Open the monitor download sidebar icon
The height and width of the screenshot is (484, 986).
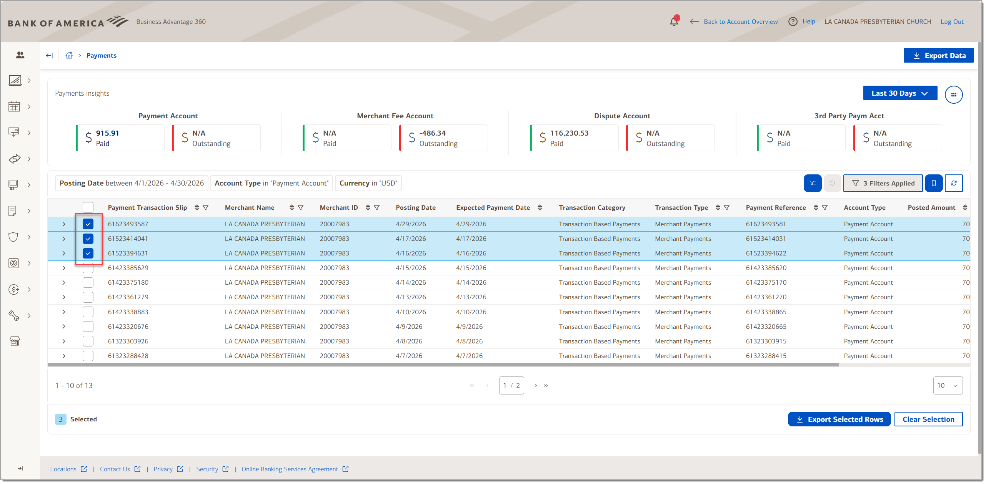click(14, 133)
